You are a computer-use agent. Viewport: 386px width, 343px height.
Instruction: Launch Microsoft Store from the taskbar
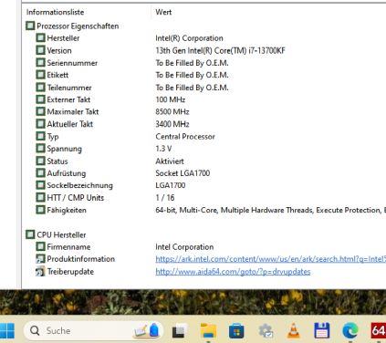236,331
